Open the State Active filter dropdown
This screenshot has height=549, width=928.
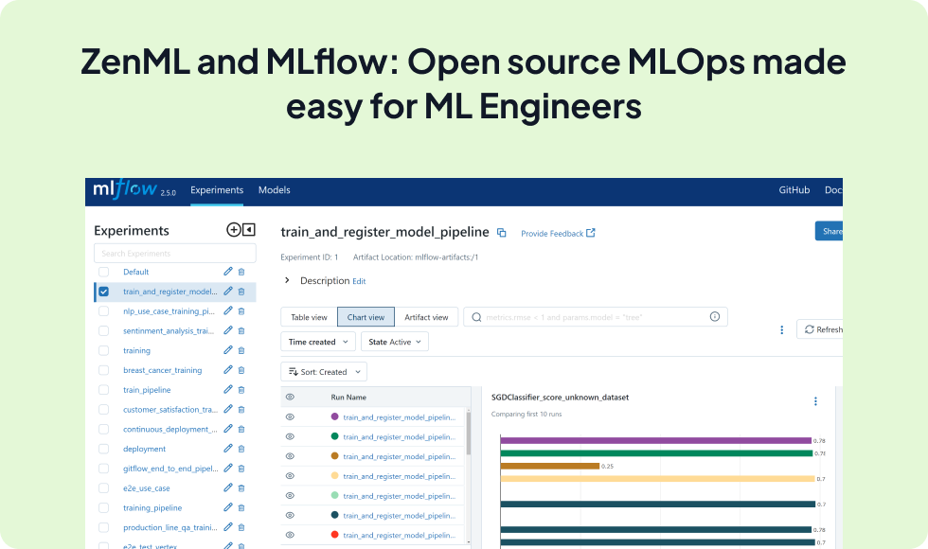394,342
